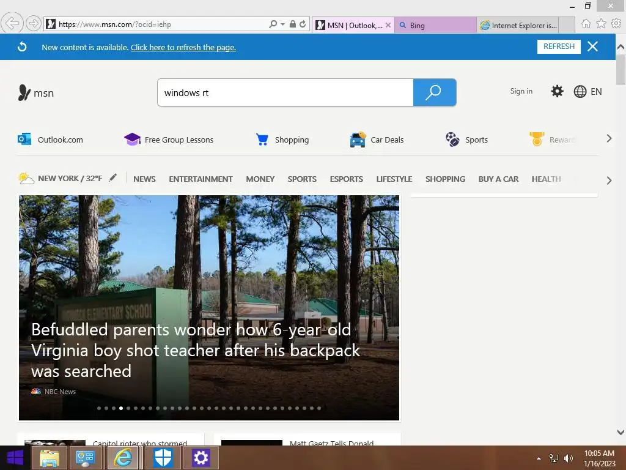Click NBC News source label
Image resolution: width=626 pixels, height=470 pixels.
point(54,392)
